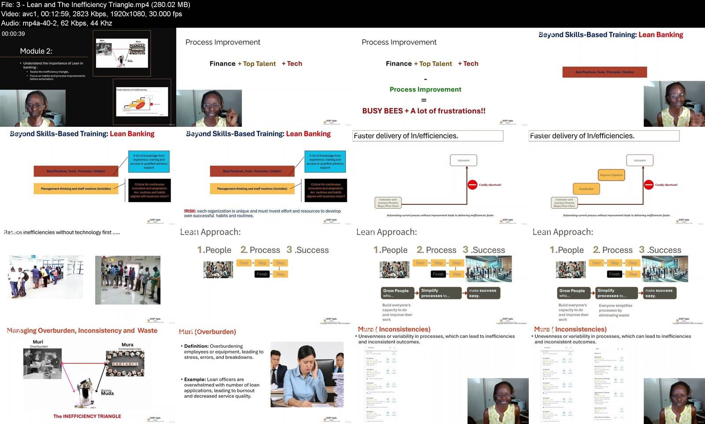705x424 pixels.
Task: Click the yellow 'Standardize' box
Action: click(586, 189)
